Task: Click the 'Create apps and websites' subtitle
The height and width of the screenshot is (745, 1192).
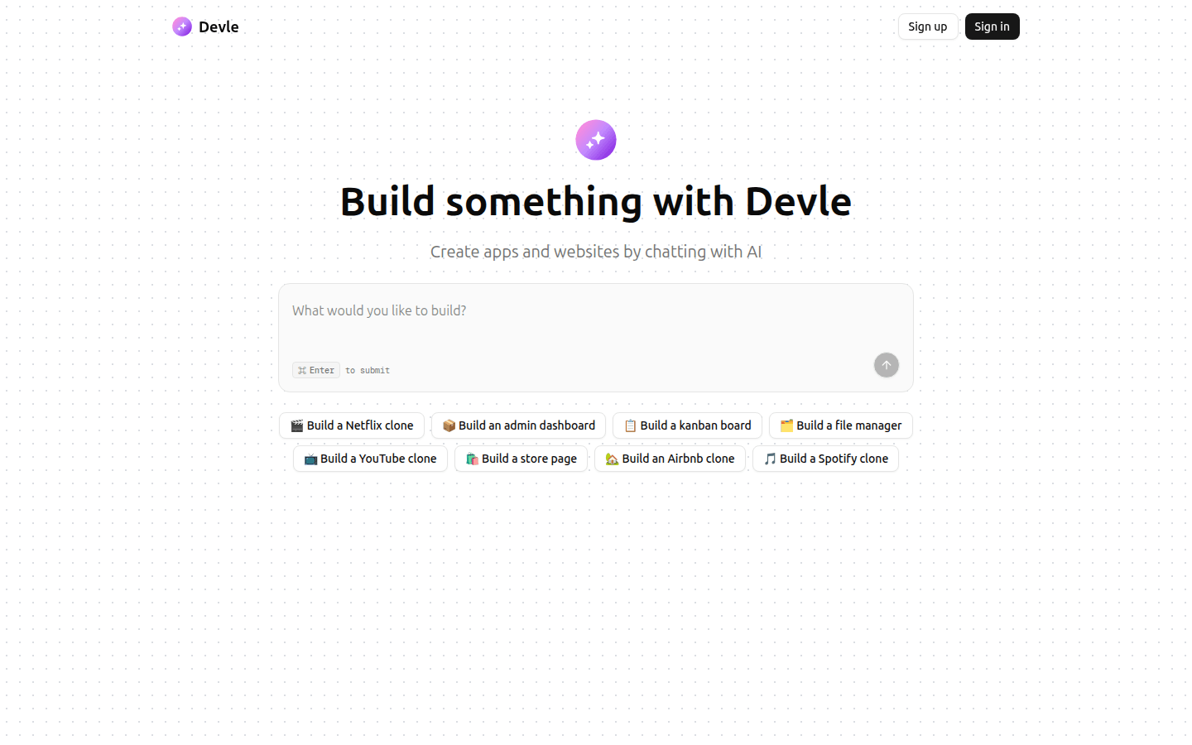Action: click(x=596, y=252)
